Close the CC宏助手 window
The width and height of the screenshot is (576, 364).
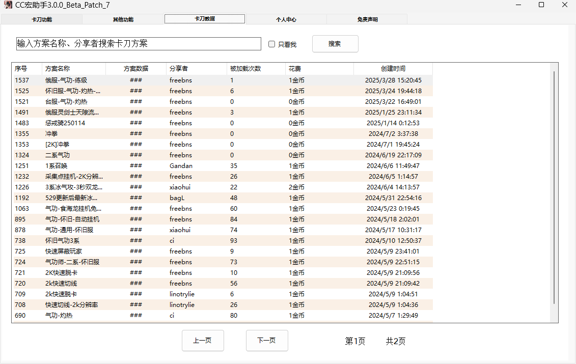[x=565, y=5]
